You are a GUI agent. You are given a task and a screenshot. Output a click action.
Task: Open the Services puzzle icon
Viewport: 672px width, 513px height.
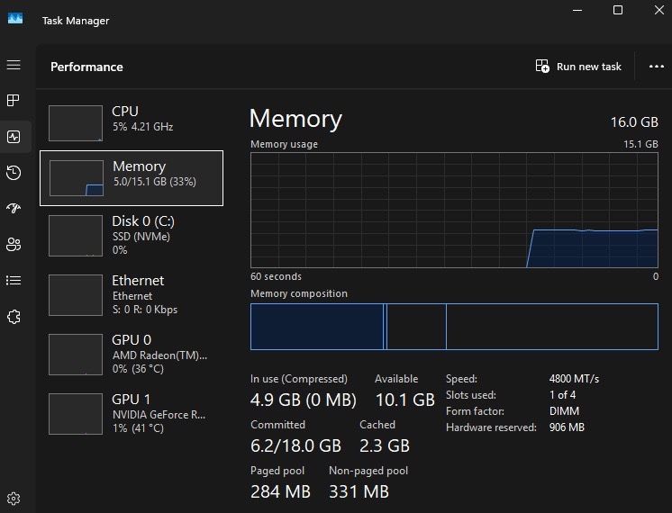[14, 316]
